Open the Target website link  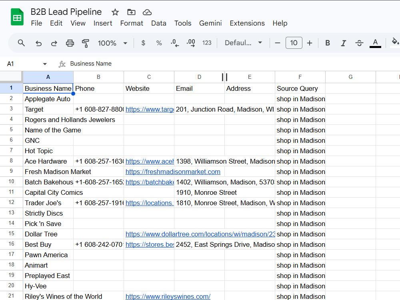pyautogui.click(x=150, y=109)
